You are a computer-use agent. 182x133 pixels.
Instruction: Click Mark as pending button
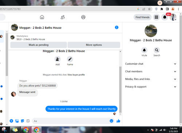coord(39,45)
